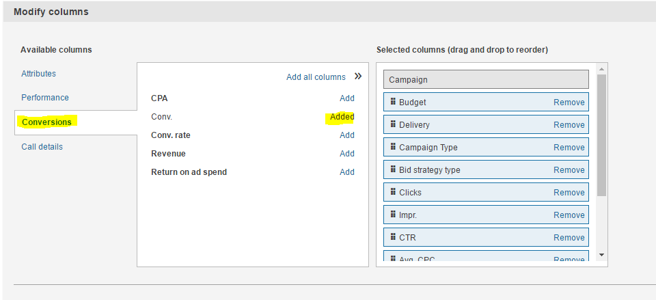Remove the Clicks column
Screen dimensions: 656x300
(x=569, y=193)
